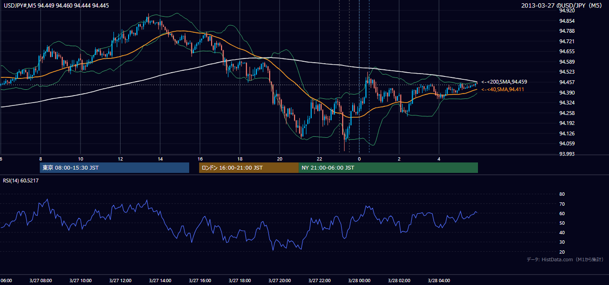
Task: Click the 3/27 14:00 time axis label
Action: [160, 280]
